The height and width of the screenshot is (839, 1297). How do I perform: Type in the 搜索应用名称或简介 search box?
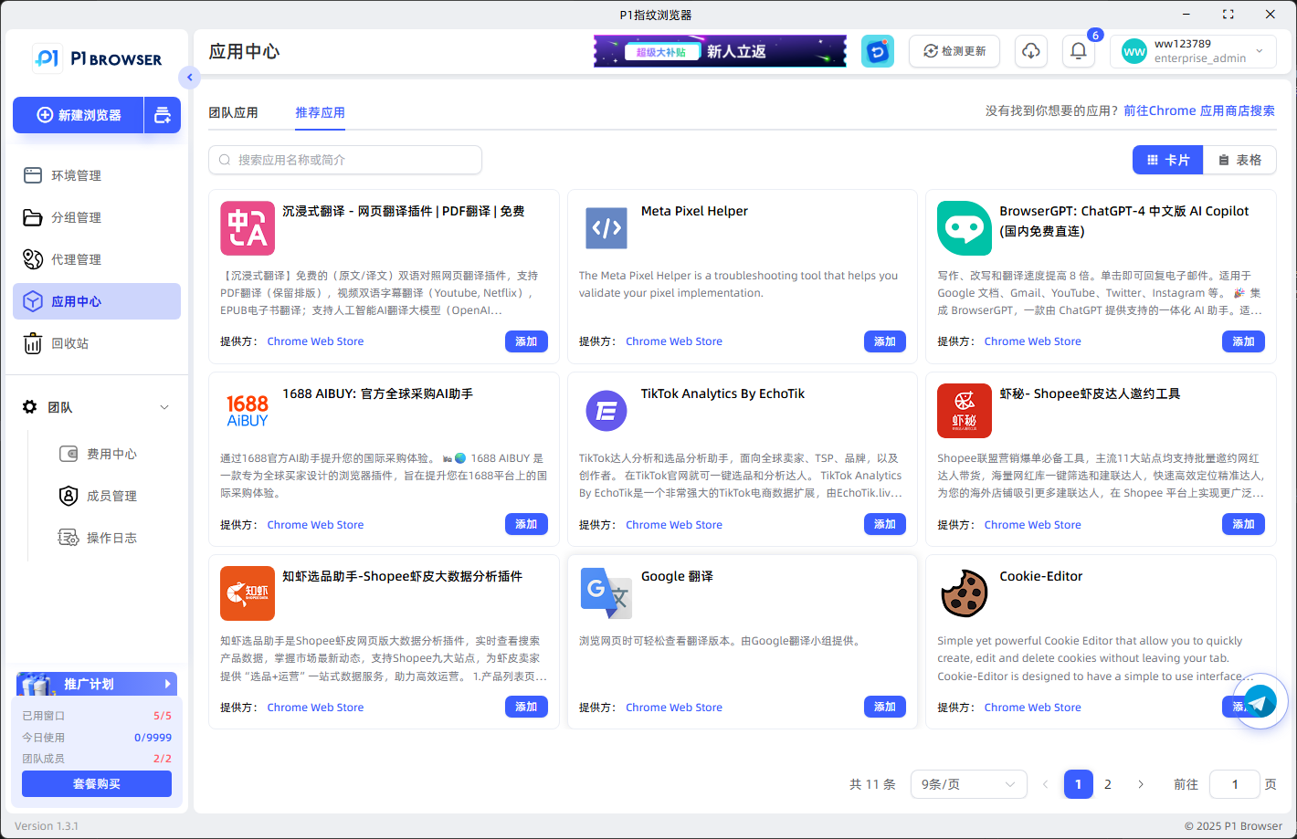pyautogui.click(x=344, y=159)
